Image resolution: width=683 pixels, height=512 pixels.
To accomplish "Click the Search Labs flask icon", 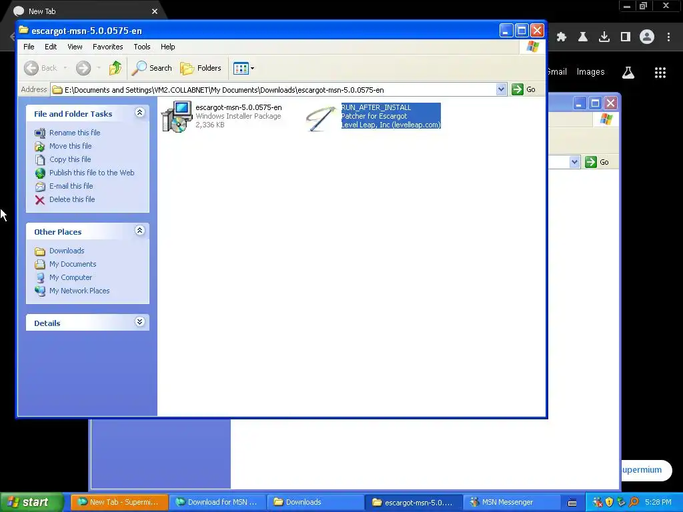I will [628, 73].
